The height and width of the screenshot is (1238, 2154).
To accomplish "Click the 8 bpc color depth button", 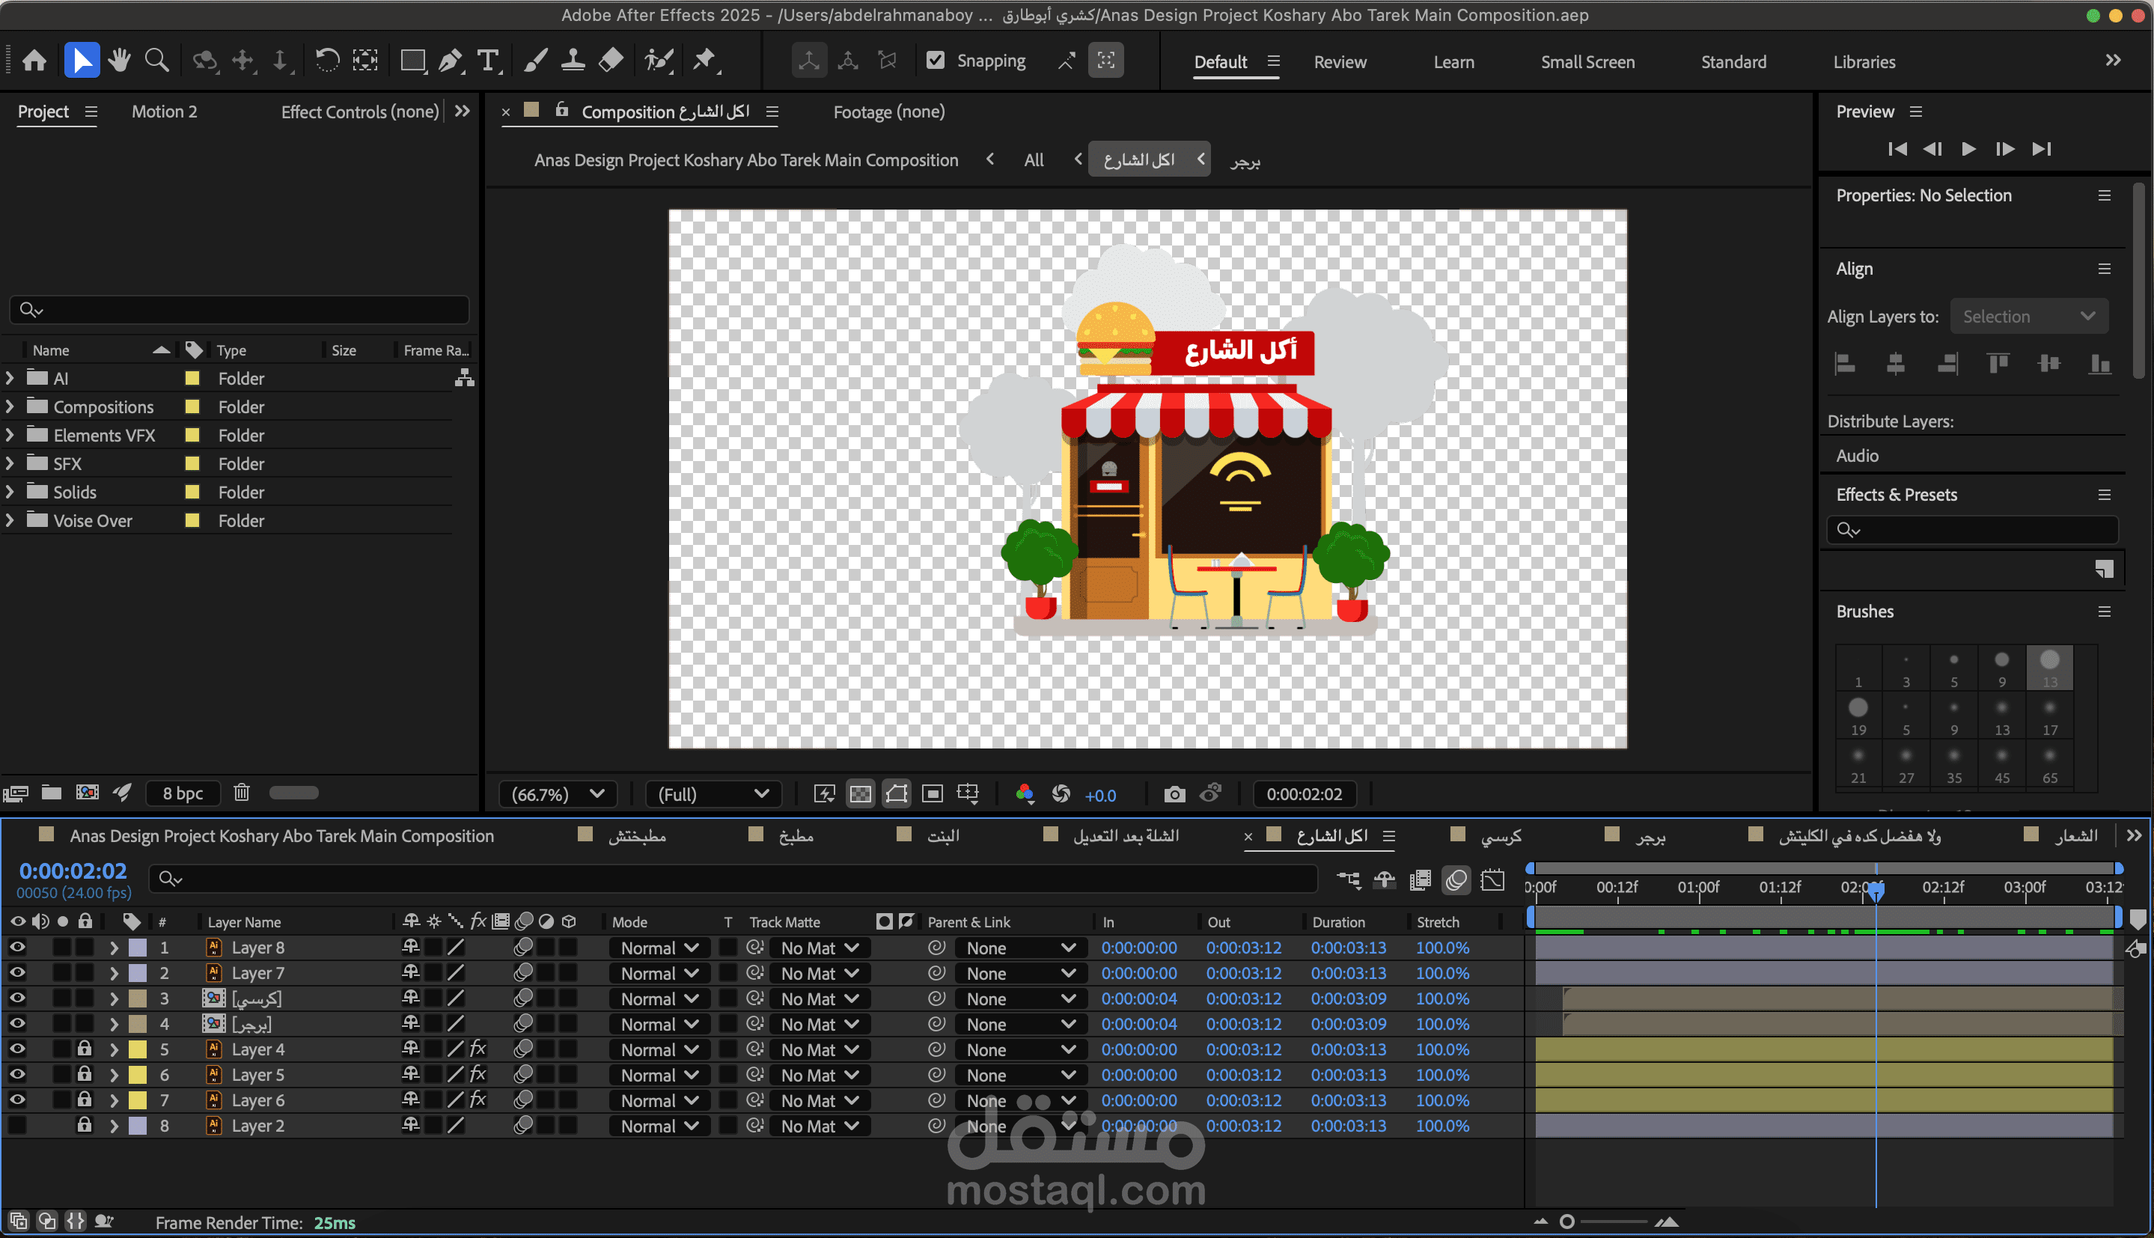I will [x=183, y=793].
